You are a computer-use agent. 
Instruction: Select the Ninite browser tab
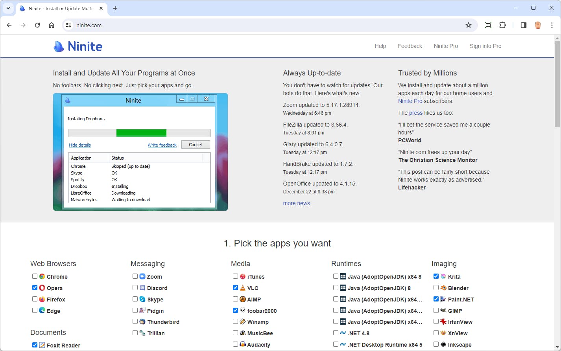[x=61, y=8]
